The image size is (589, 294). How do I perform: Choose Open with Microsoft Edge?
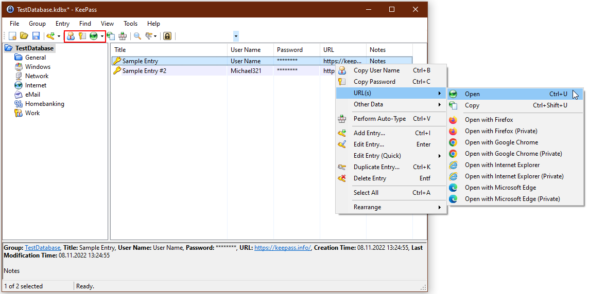515,187
